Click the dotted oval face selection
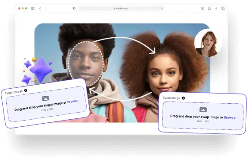Screen dimensions: 247x164 pyautogui.click(x=86, y=63)
